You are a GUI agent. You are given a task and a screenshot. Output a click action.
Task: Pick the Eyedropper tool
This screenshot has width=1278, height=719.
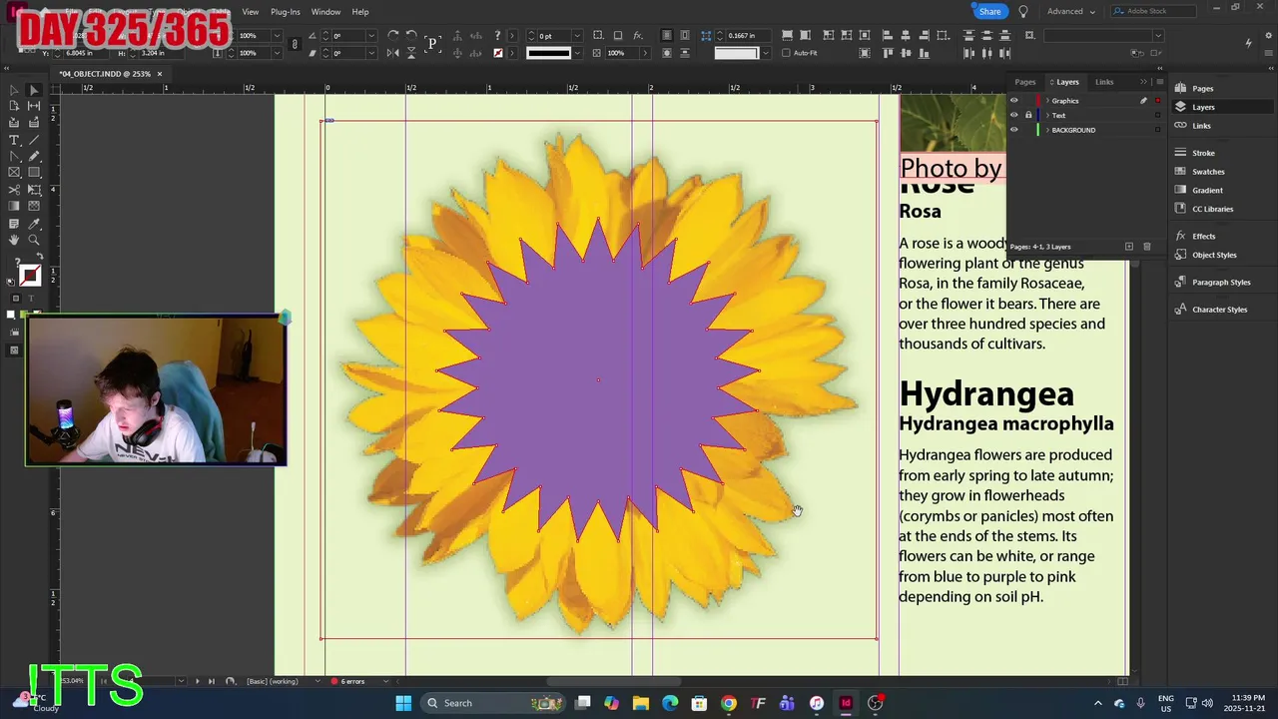(34, 224)
